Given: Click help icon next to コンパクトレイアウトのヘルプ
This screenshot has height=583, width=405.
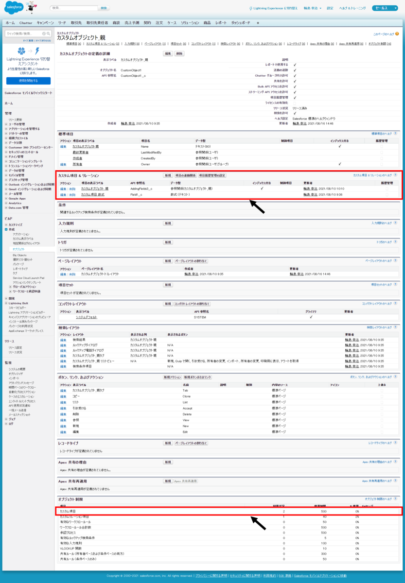Looking at the screenshot, I should coord(395,304).
